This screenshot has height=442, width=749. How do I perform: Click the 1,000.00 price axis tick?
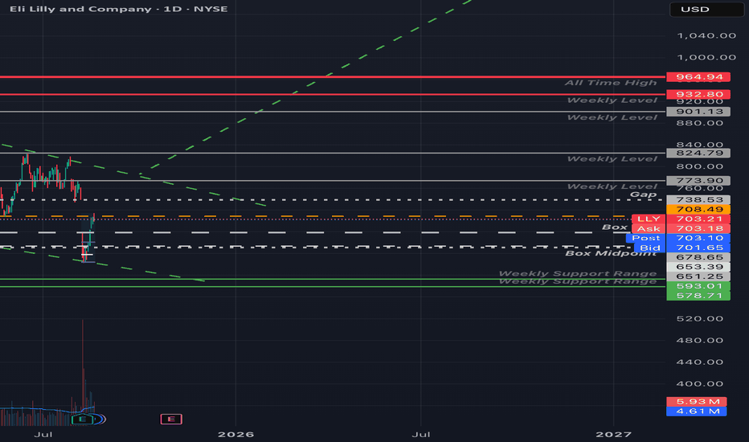(706, 57)
